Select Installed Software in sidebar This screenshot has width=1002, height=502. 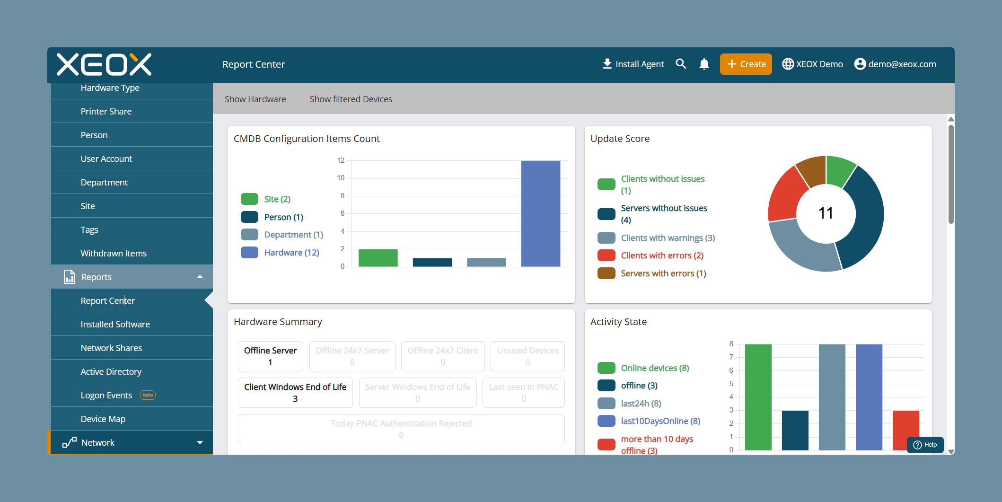pos(132,324)
